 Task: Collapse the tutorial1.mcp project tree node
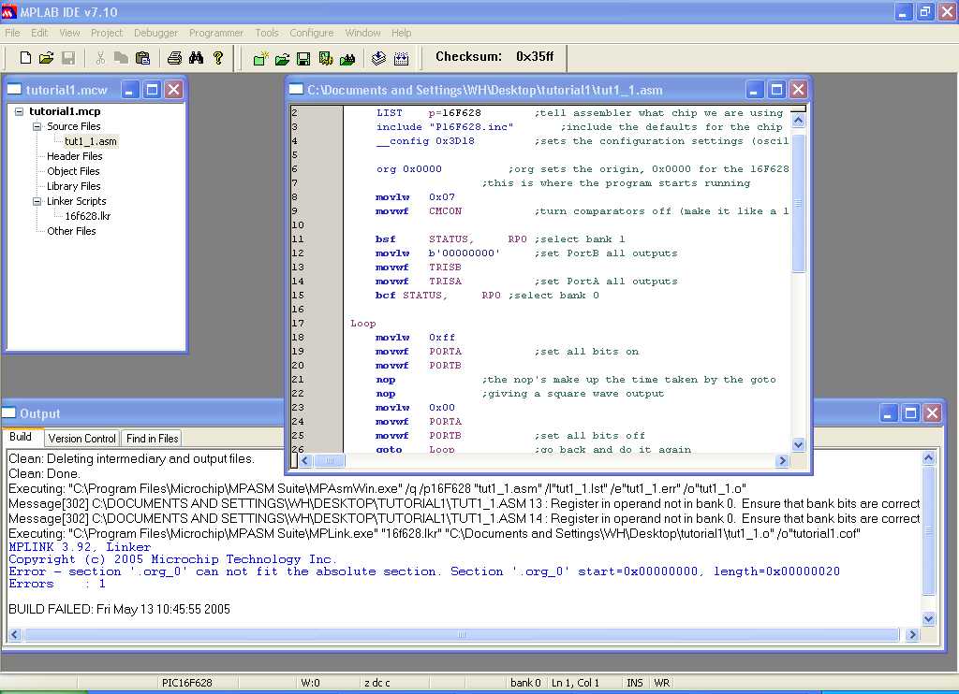[x=19, y=111]
